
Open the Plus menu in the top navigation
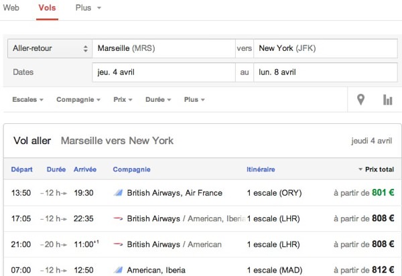[88, 7]
